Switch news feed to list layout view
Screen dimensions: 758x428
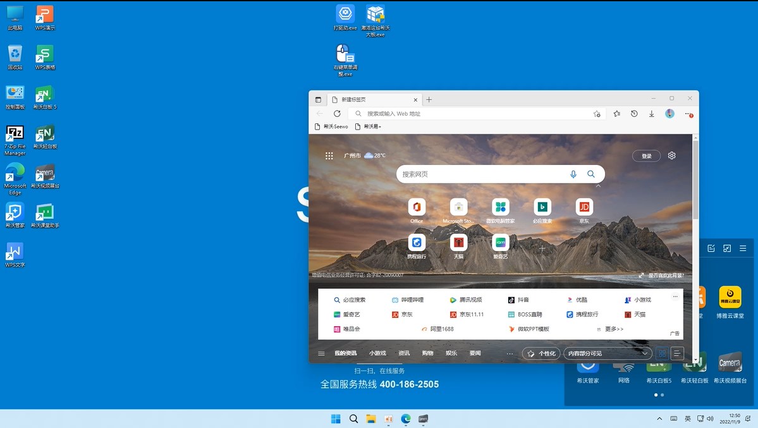pyautogui.click(x=677, y=353)
